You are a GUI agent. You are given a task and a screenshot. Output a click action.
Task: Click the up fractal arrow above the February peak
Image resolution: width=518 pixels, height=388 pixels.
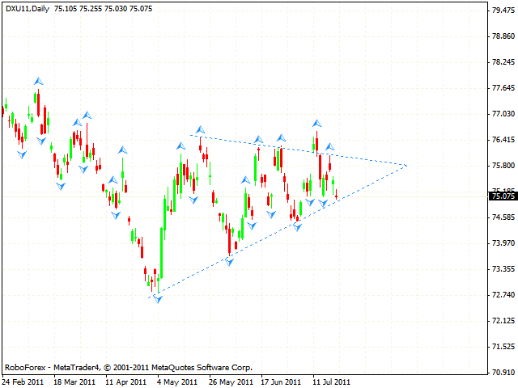[x=37, y=81]
